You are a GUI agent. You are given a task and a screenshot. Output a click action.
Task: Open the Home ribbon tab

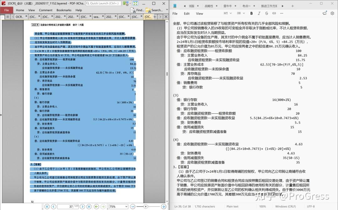pos(20,10)
